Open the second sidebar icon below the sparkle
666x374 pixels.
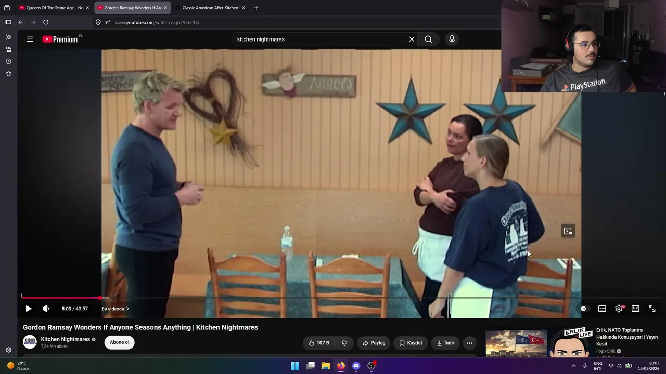tap(8, 49)
